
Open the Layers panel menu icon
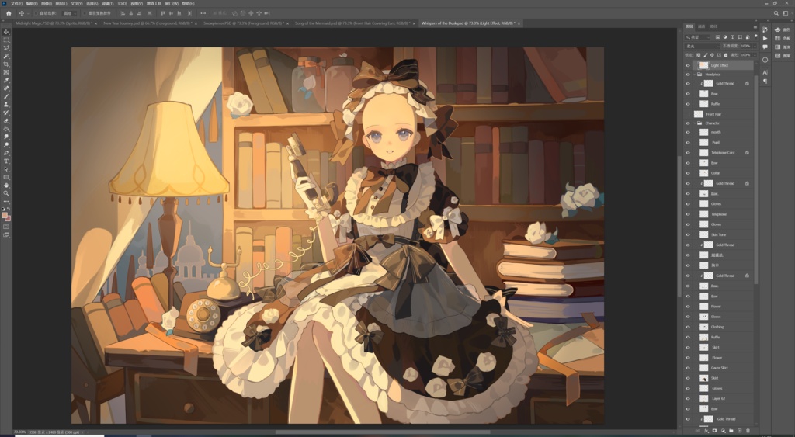755,26
